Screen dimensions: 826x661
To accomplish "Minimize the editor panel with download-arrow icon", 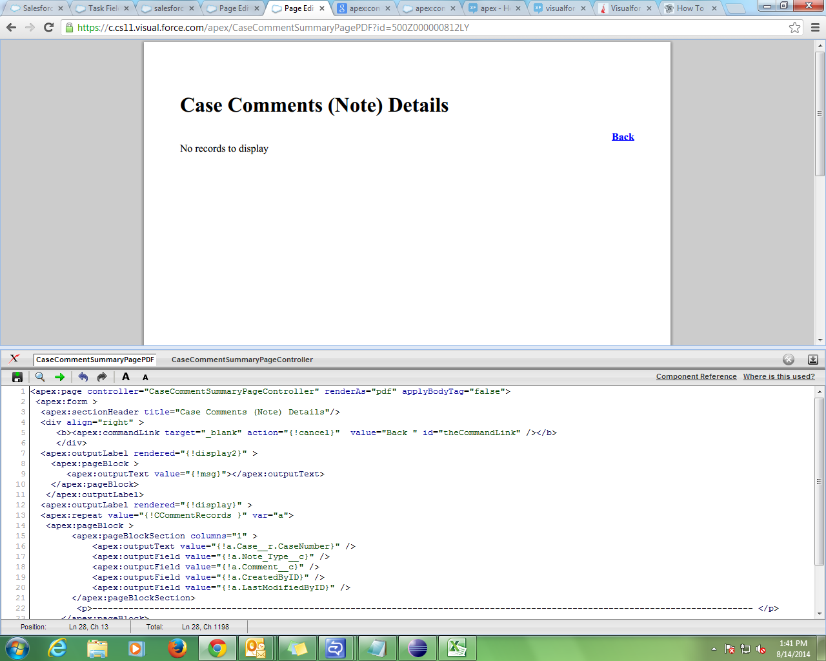I will point(812,360).
